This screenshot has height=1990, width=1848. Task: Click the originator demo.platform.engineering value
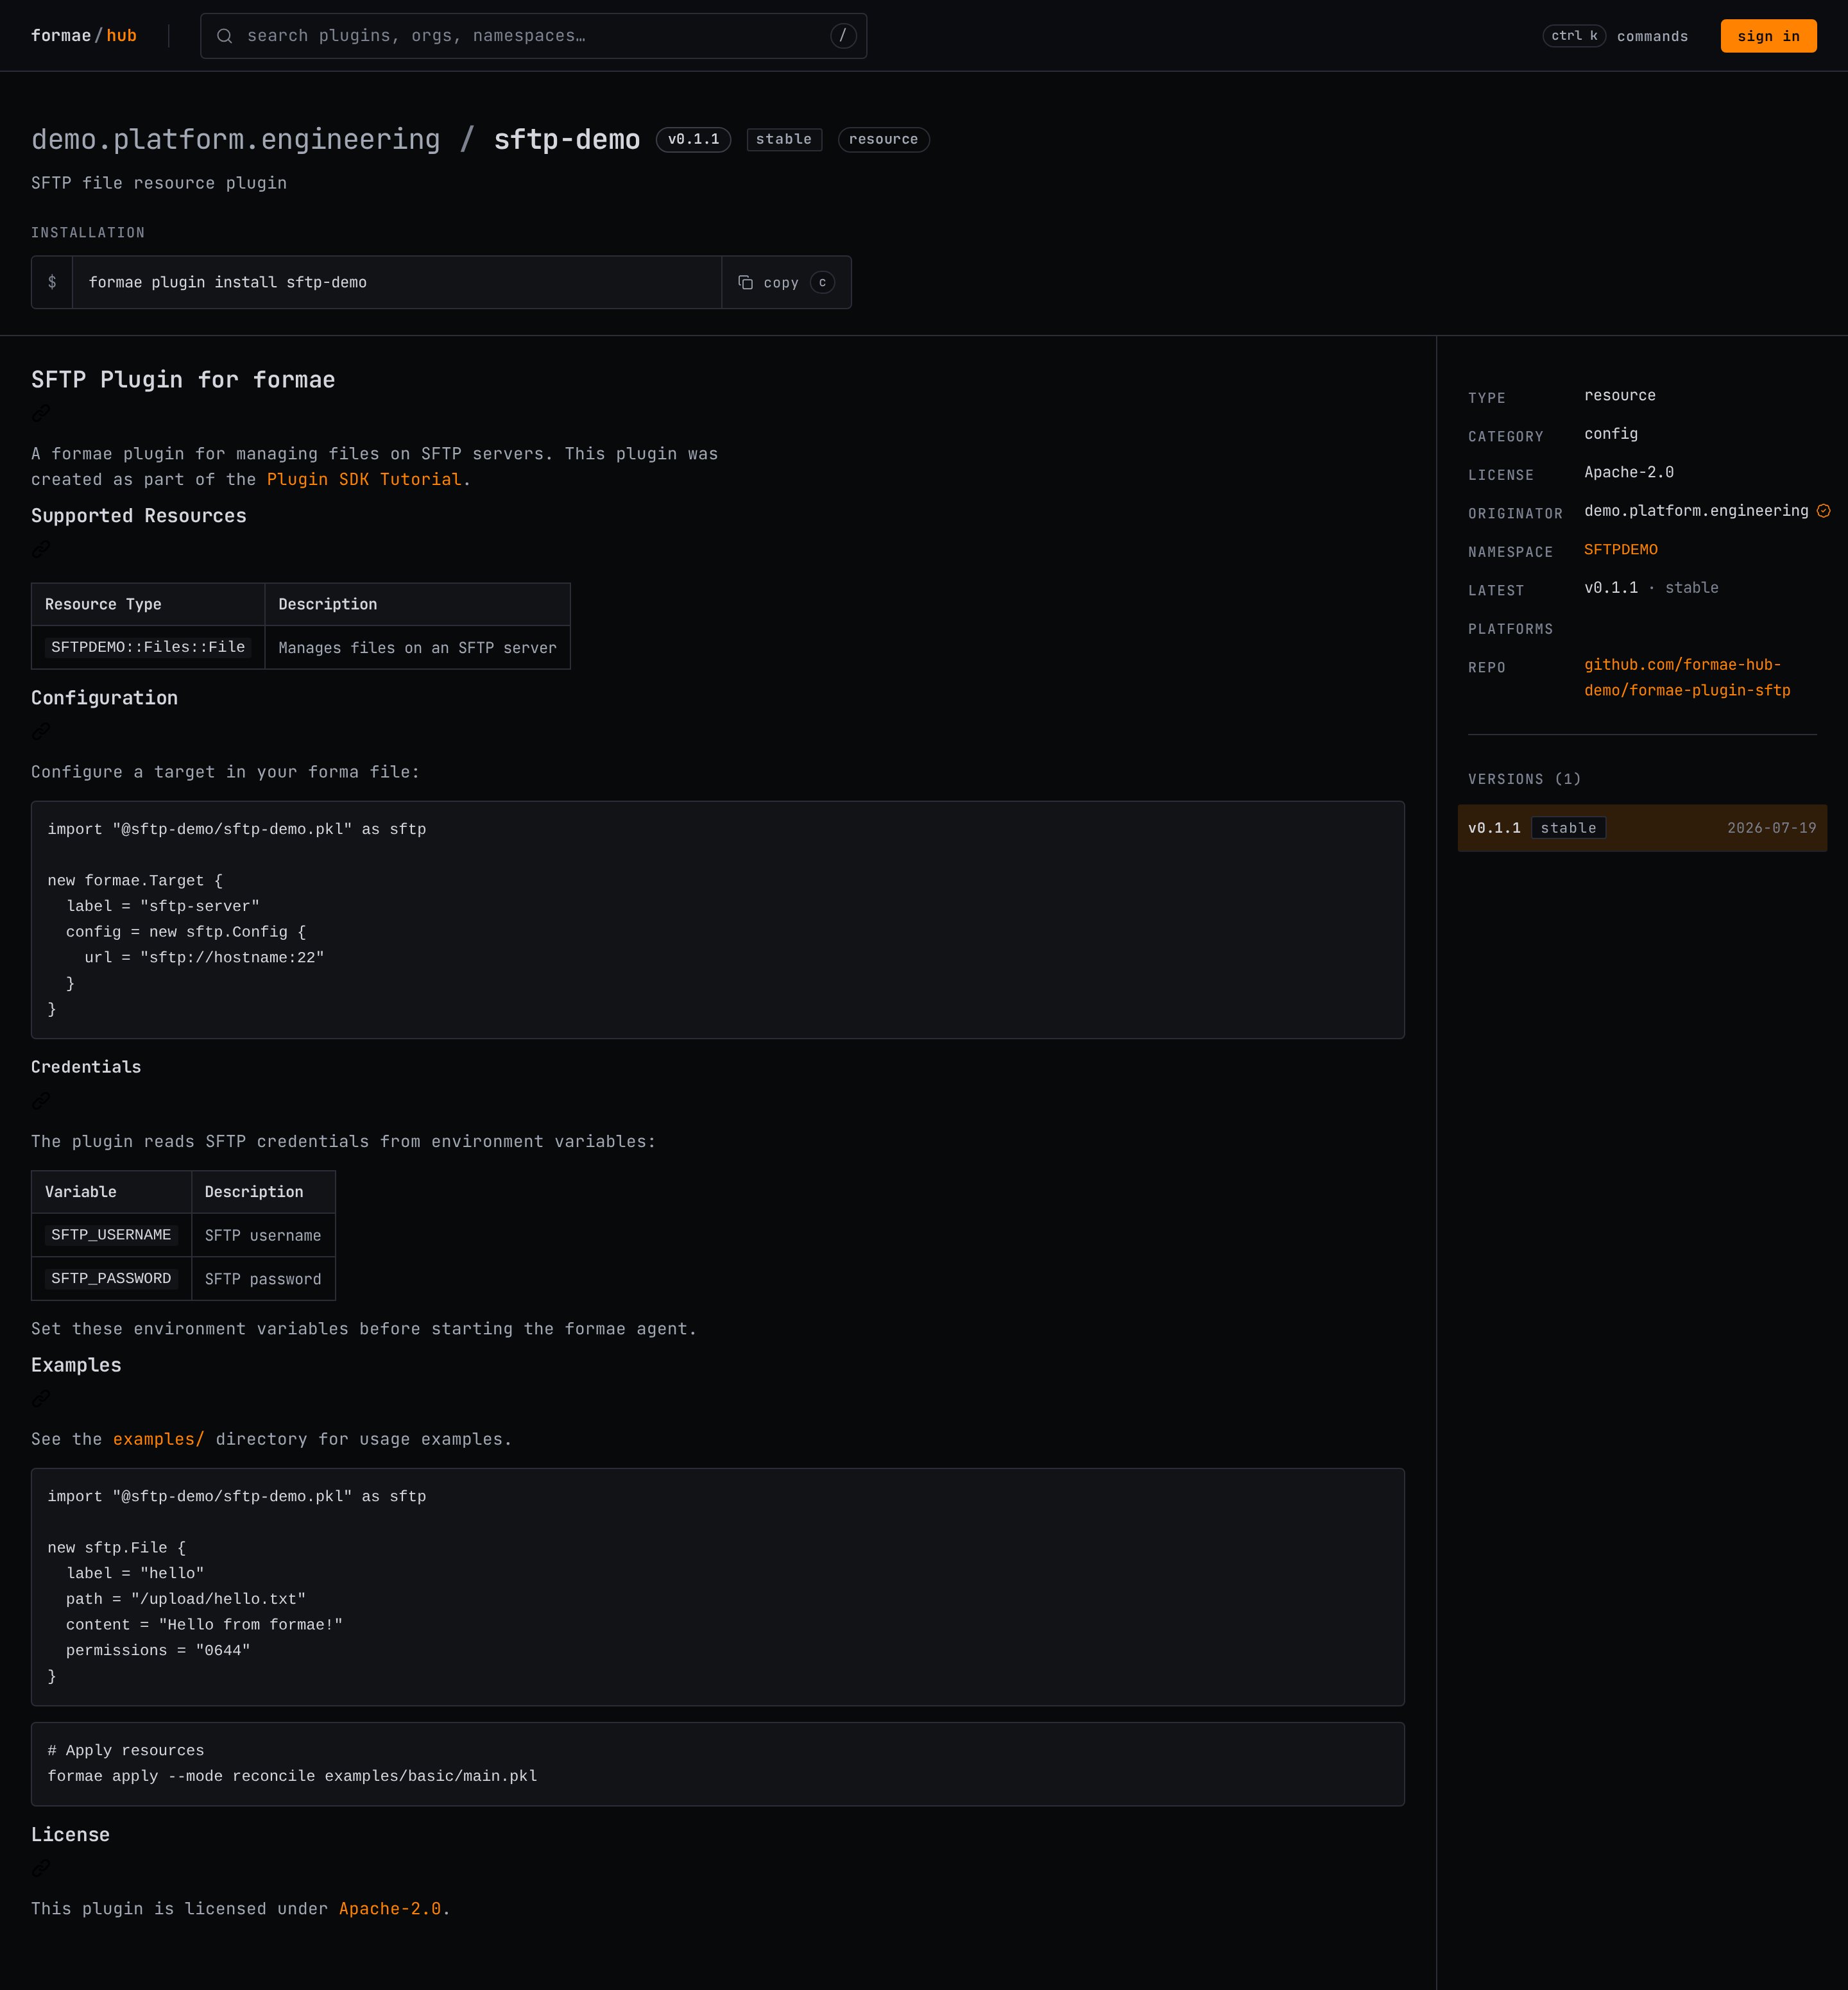(x=1696, y=511)
